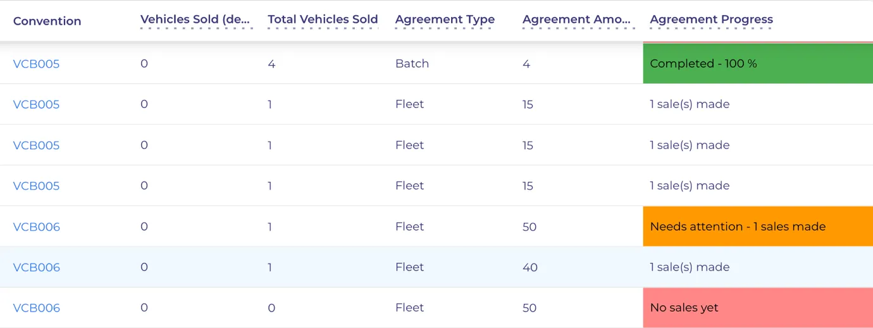The width and height of the screenshot is (873, 328).
Task: Select the Batch agreement type cell
Action: pyautogui.click(x=412, y=63)
